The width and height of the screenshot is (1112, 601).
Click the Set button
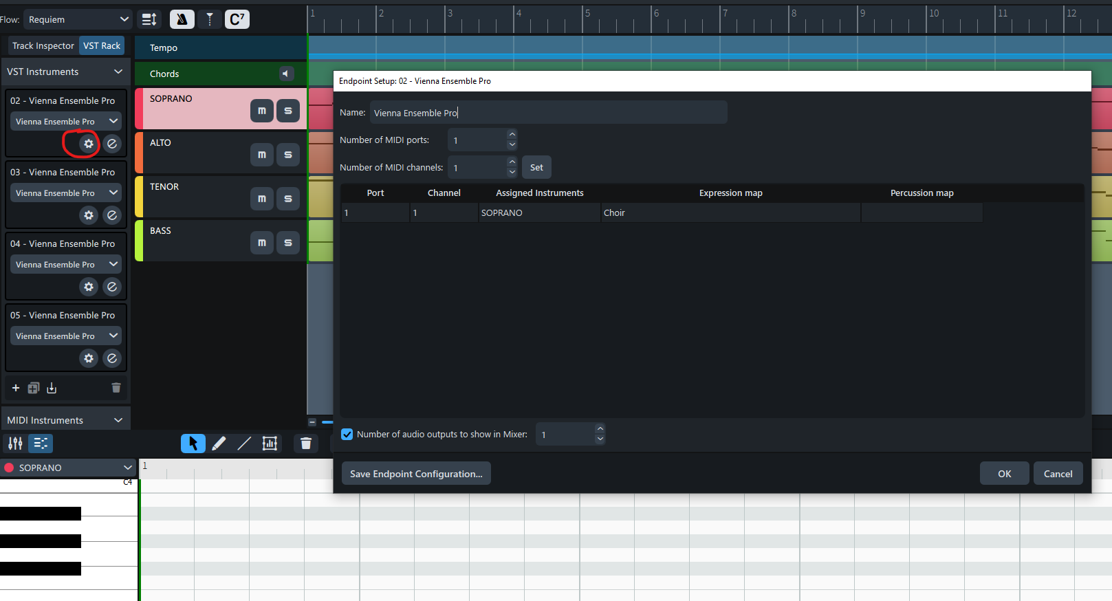536,167
